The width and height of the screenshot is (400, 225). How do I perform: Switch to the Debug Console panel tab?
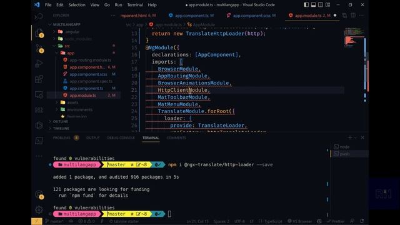[121, 137]
